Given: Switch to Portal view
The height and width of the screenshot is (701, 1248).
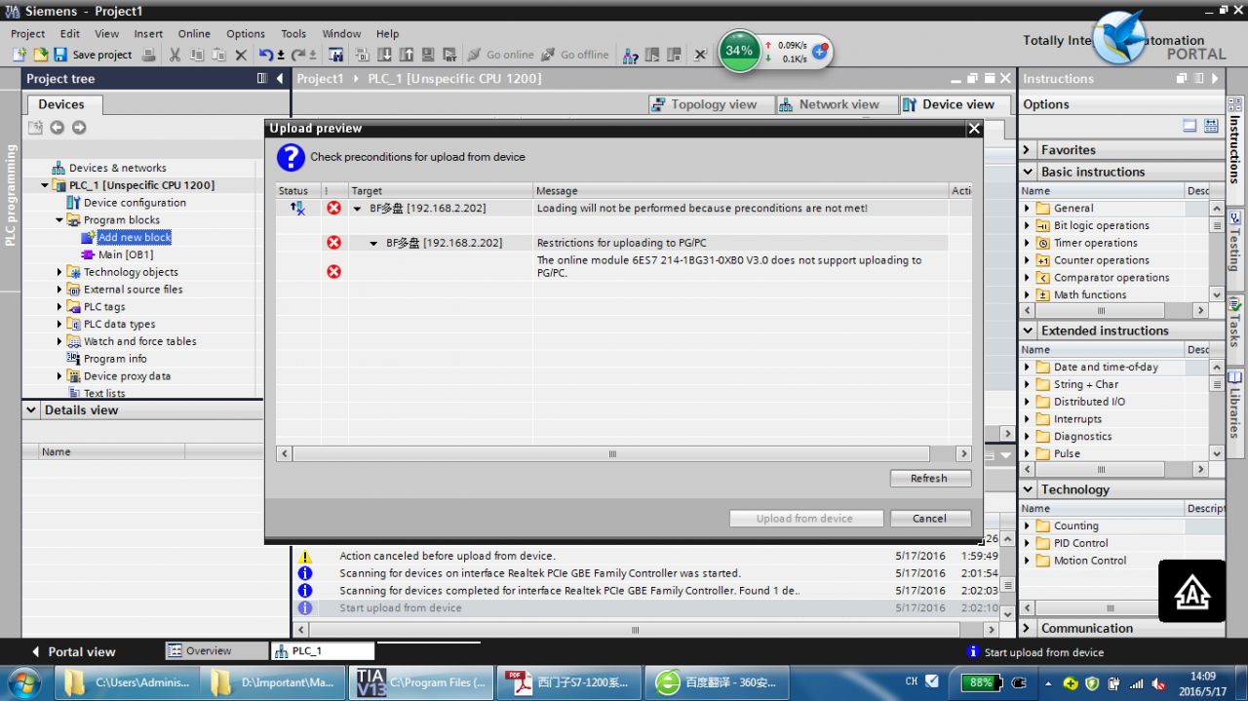Looking at the screenshot, I should (x=74, y=651).
